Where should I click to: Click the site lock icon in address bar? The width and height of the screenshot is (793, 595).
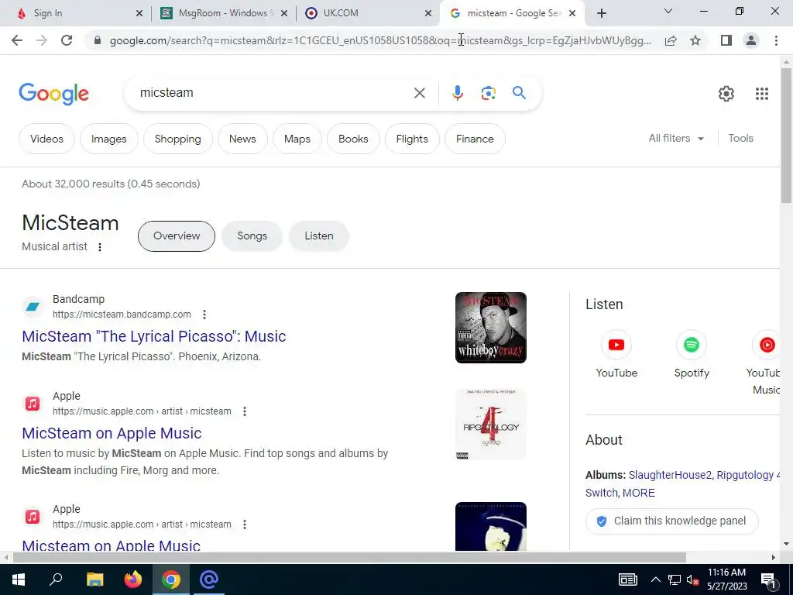click(98, 40)
